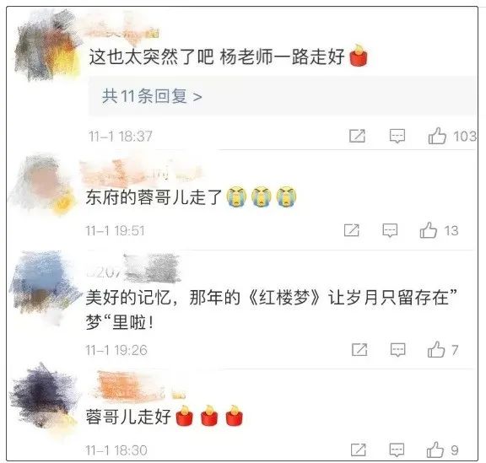Like the 蓉哥儿走好 comment
This screenshot has height=463, width=486.
coord(435,450)
